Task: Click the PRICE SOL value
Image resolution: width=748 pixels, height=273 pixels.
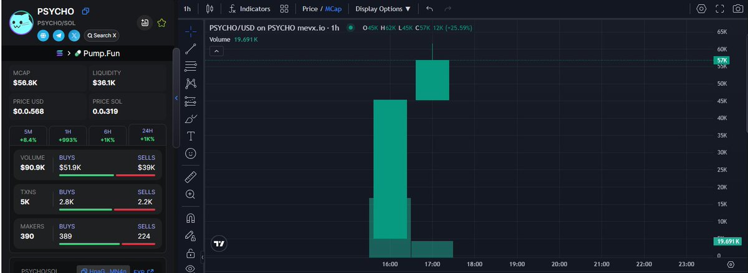Action: tap(105, 111)
